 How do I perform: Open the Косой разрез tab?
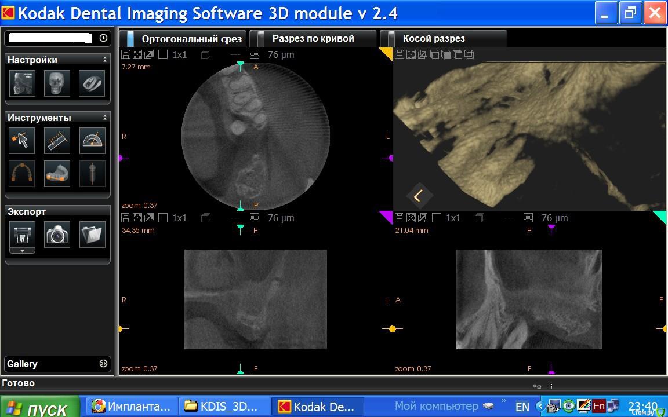click(x=434, y=39)
